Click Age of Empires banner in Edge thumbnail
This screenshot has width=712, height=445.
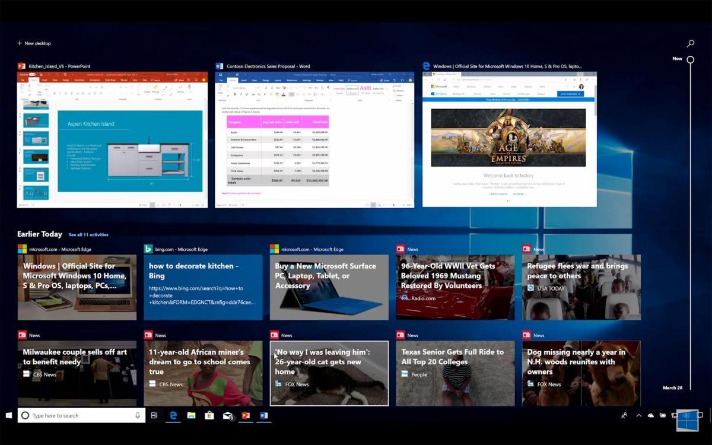[x=508, y=138]
